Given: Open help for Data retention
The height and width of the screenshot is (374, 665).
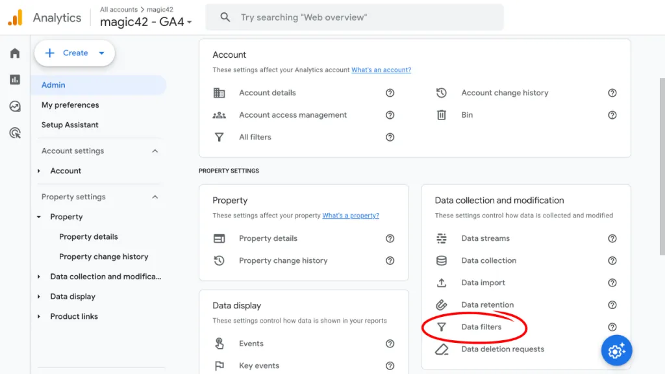Looking at the screenshot, I should pyautogui.click(x=612, y=305).
